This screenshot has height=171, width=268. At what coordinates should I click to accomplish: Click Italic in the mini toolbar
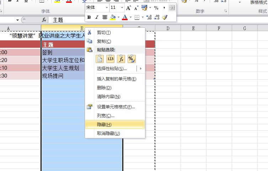[x=97, y=17]
